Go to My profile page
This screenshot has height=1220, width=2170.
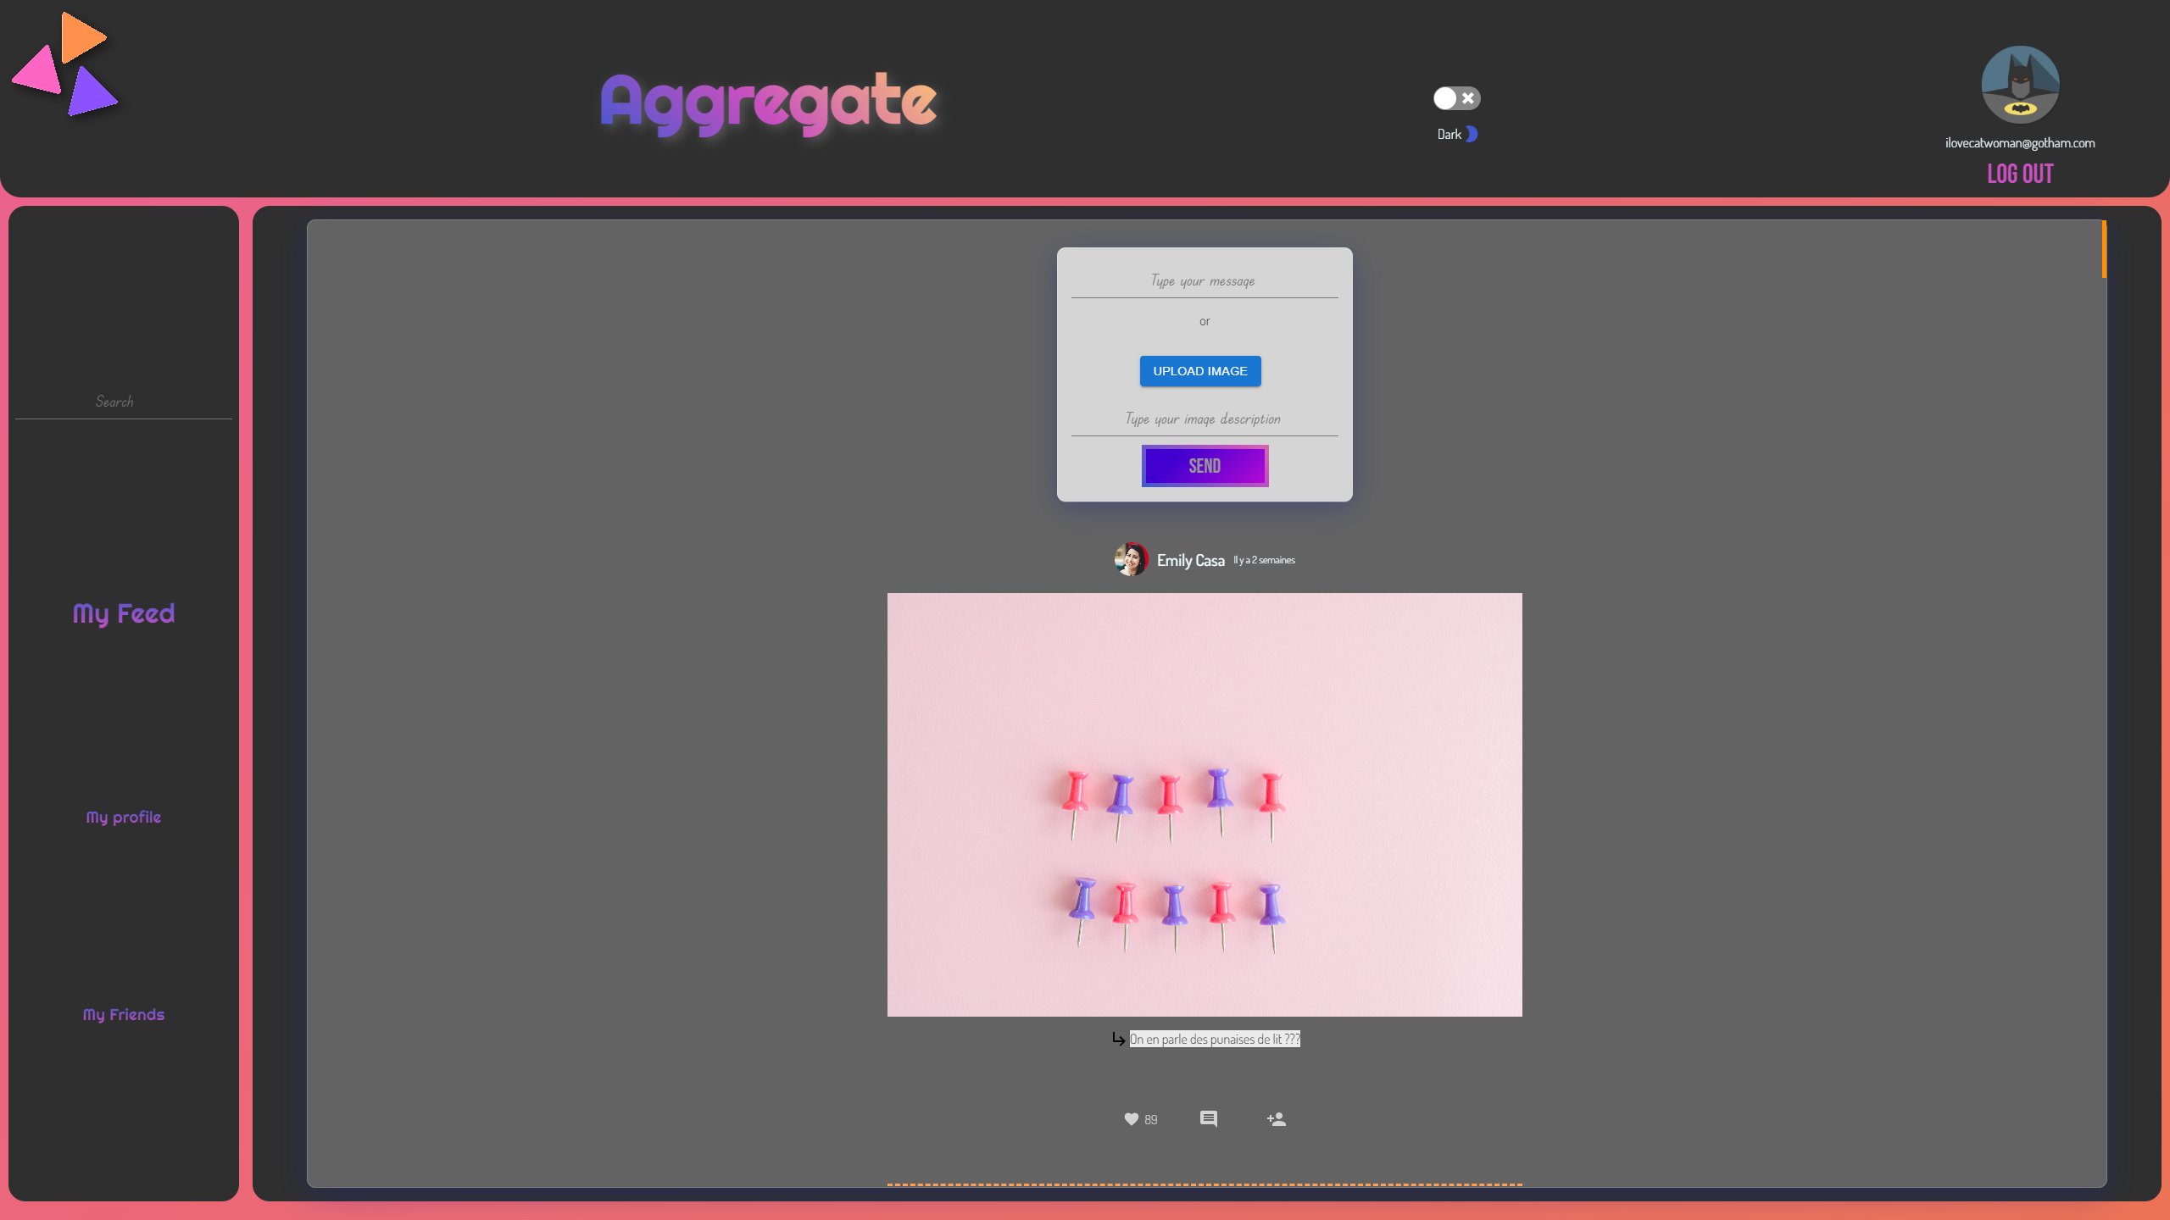124,818
